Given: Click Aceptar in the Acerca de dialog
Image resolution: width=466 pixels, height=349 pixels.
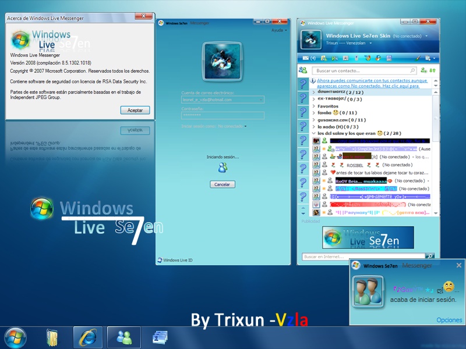Looking at the screenshot, I should click(x=135, y=110).
